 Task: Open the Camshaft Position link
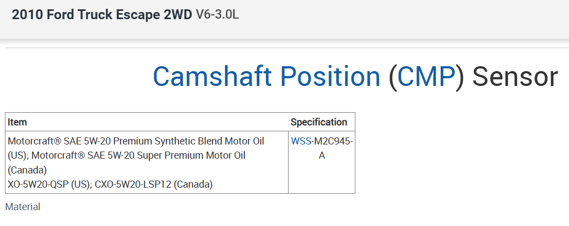266,76
